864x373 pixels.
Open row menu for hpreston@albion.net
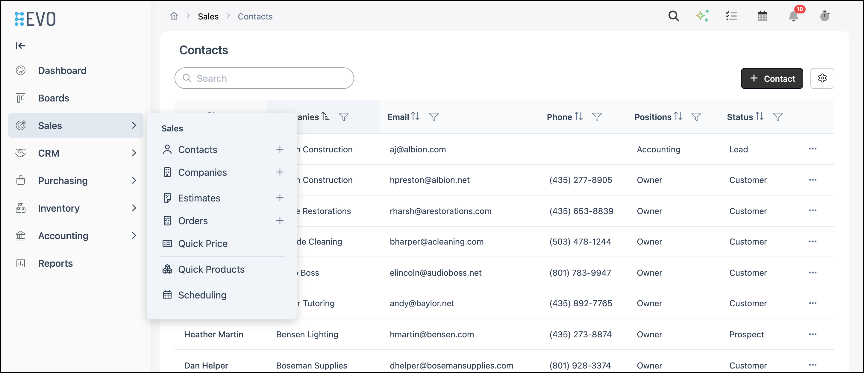(812, 180)
